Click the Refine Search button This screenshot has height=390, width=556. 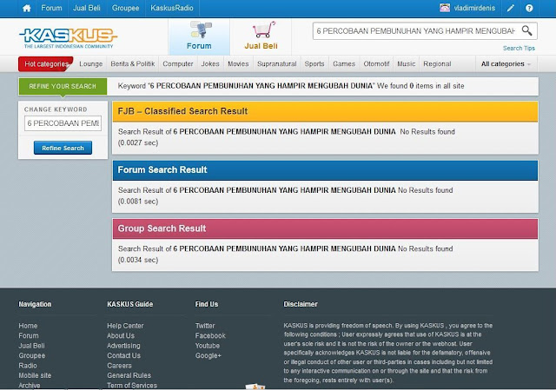[63, 148]
